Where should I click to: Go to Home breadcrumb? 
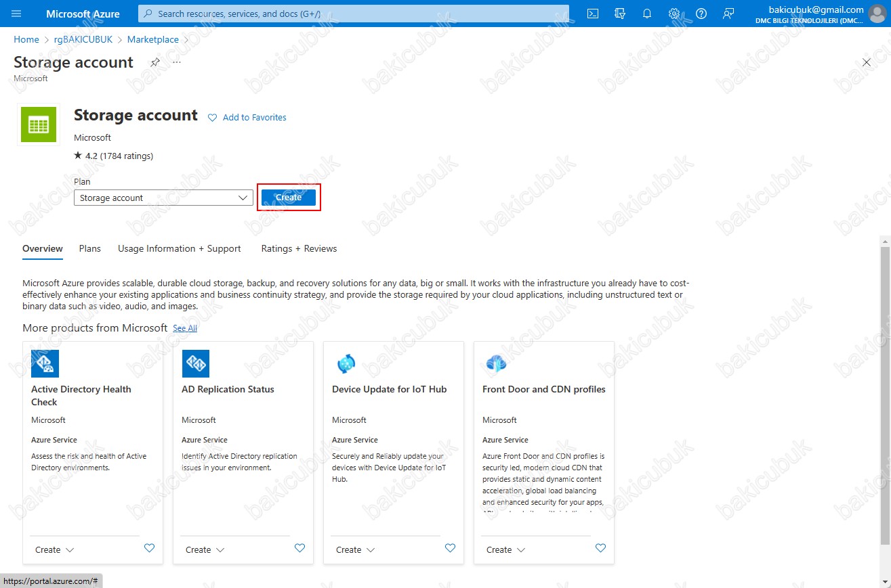click(26, 40)
